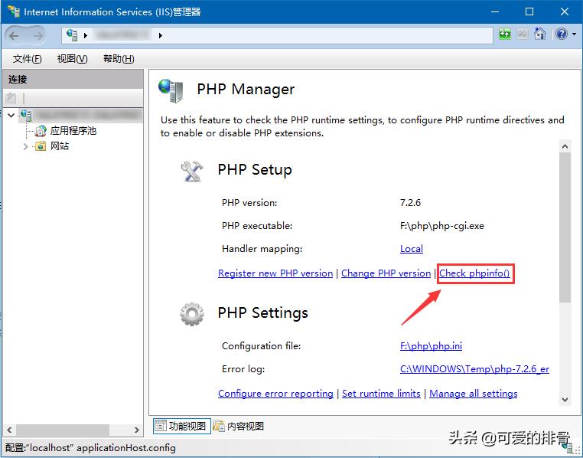This screenshot has height=458, width=583.
Task: Open the 帮助(H) menu
Action: click(119, 59)
